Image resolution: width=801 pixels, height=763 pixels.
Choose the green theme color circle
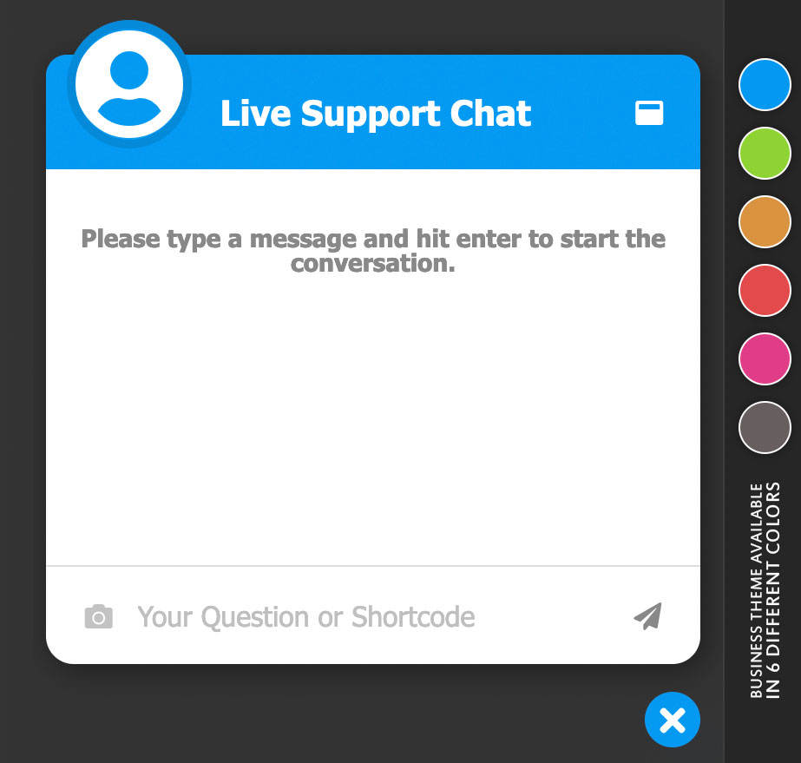tap(765, 154)
